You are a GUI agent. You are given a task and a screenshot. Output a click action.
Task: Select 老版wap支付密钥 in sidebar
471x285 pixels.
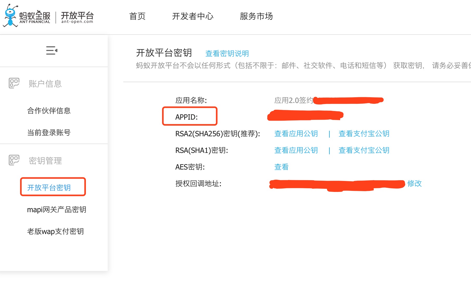click(x=55, y=231)
